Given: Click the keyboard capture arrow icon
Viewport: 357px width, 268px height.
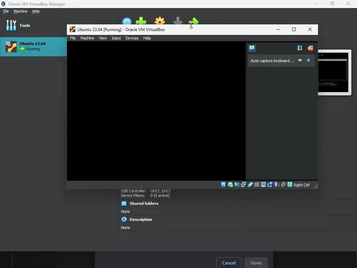Looking at the screenshot, I should (x=290, y=185).
